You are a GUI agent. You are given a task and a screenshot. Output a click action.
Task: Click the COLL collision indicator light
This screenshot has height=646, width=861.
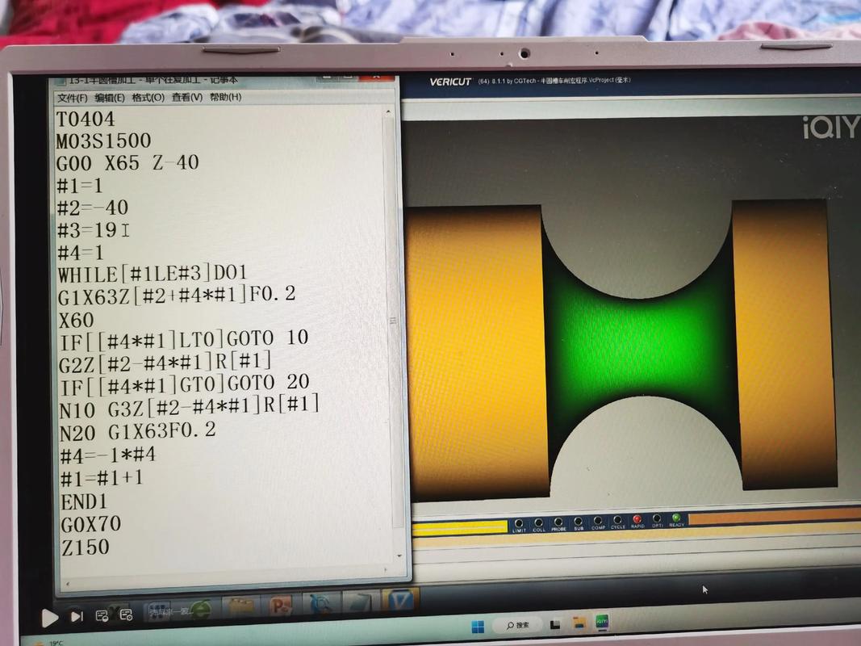coord(539,523)
